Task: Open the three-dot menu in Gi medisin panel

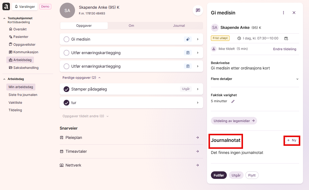Action: [283, 13]
